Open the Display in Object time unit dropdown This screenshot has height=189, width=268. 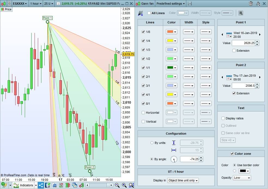[x=183, y=181]
